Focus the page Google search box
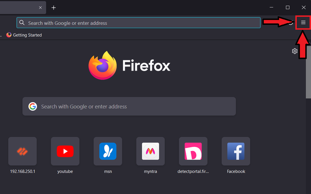Image resolution: width=311 pixels, height=194 pixels. [129, 106]
